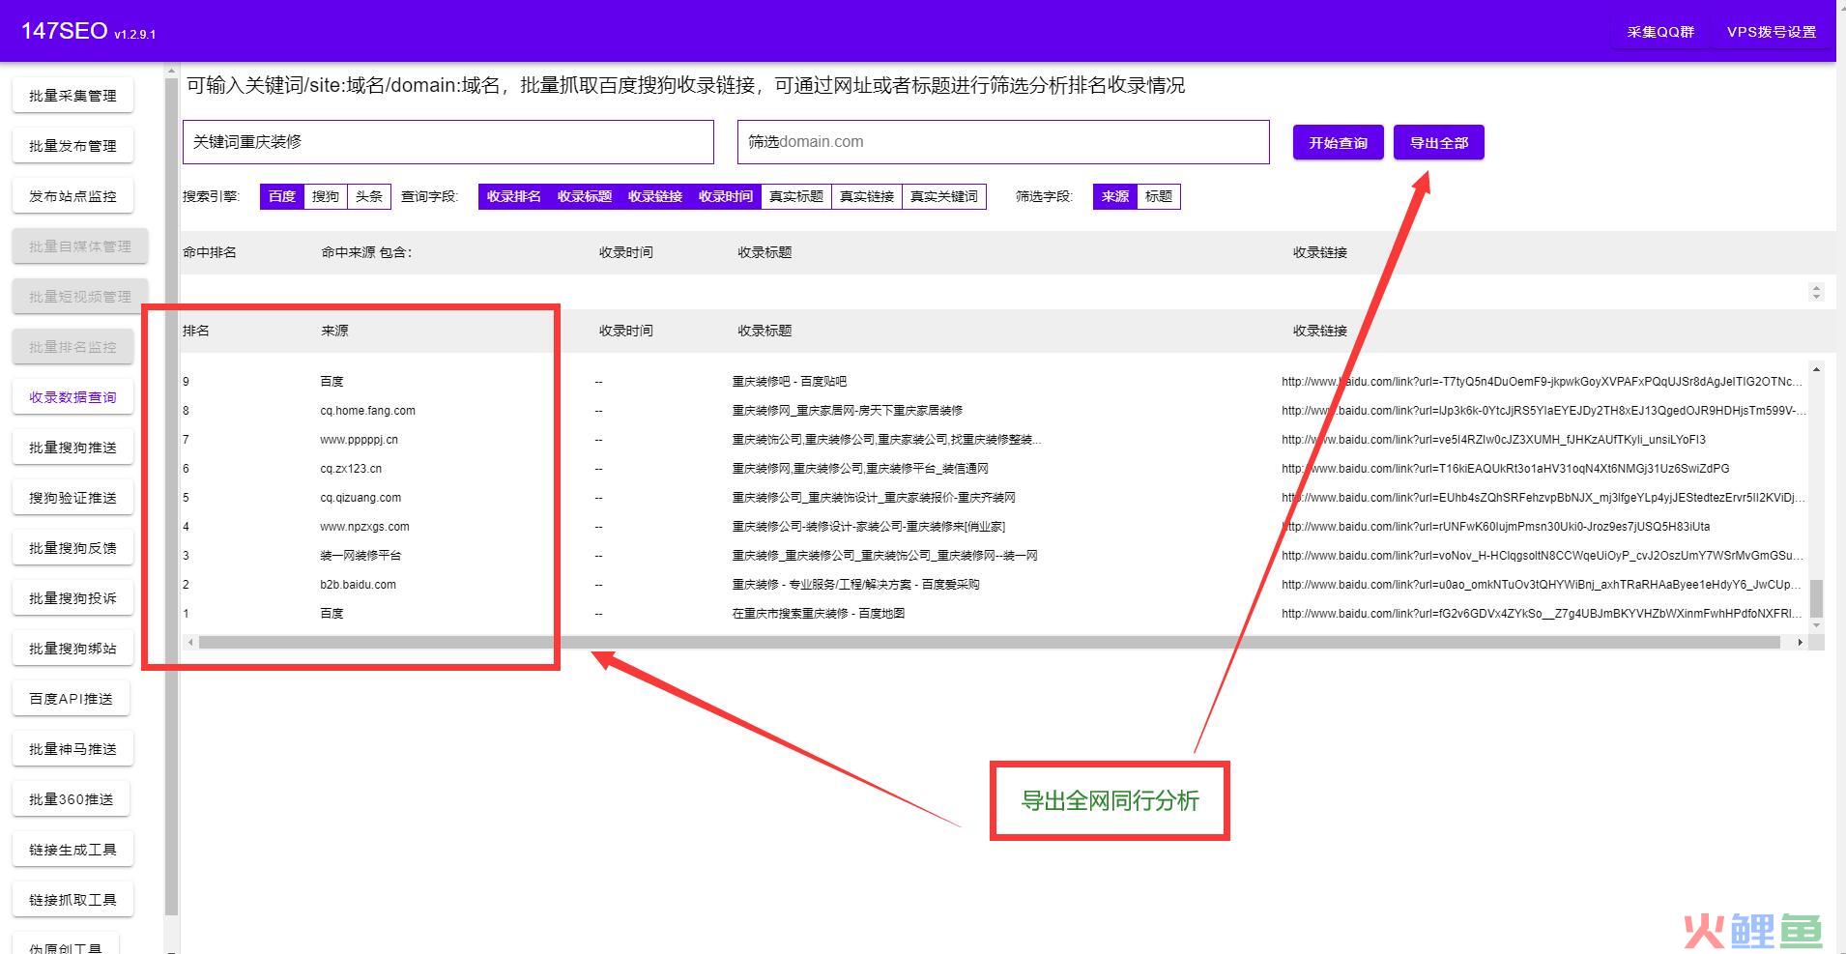
Task: Open 链接抓取工具 sidebar item
Action: 72,900
